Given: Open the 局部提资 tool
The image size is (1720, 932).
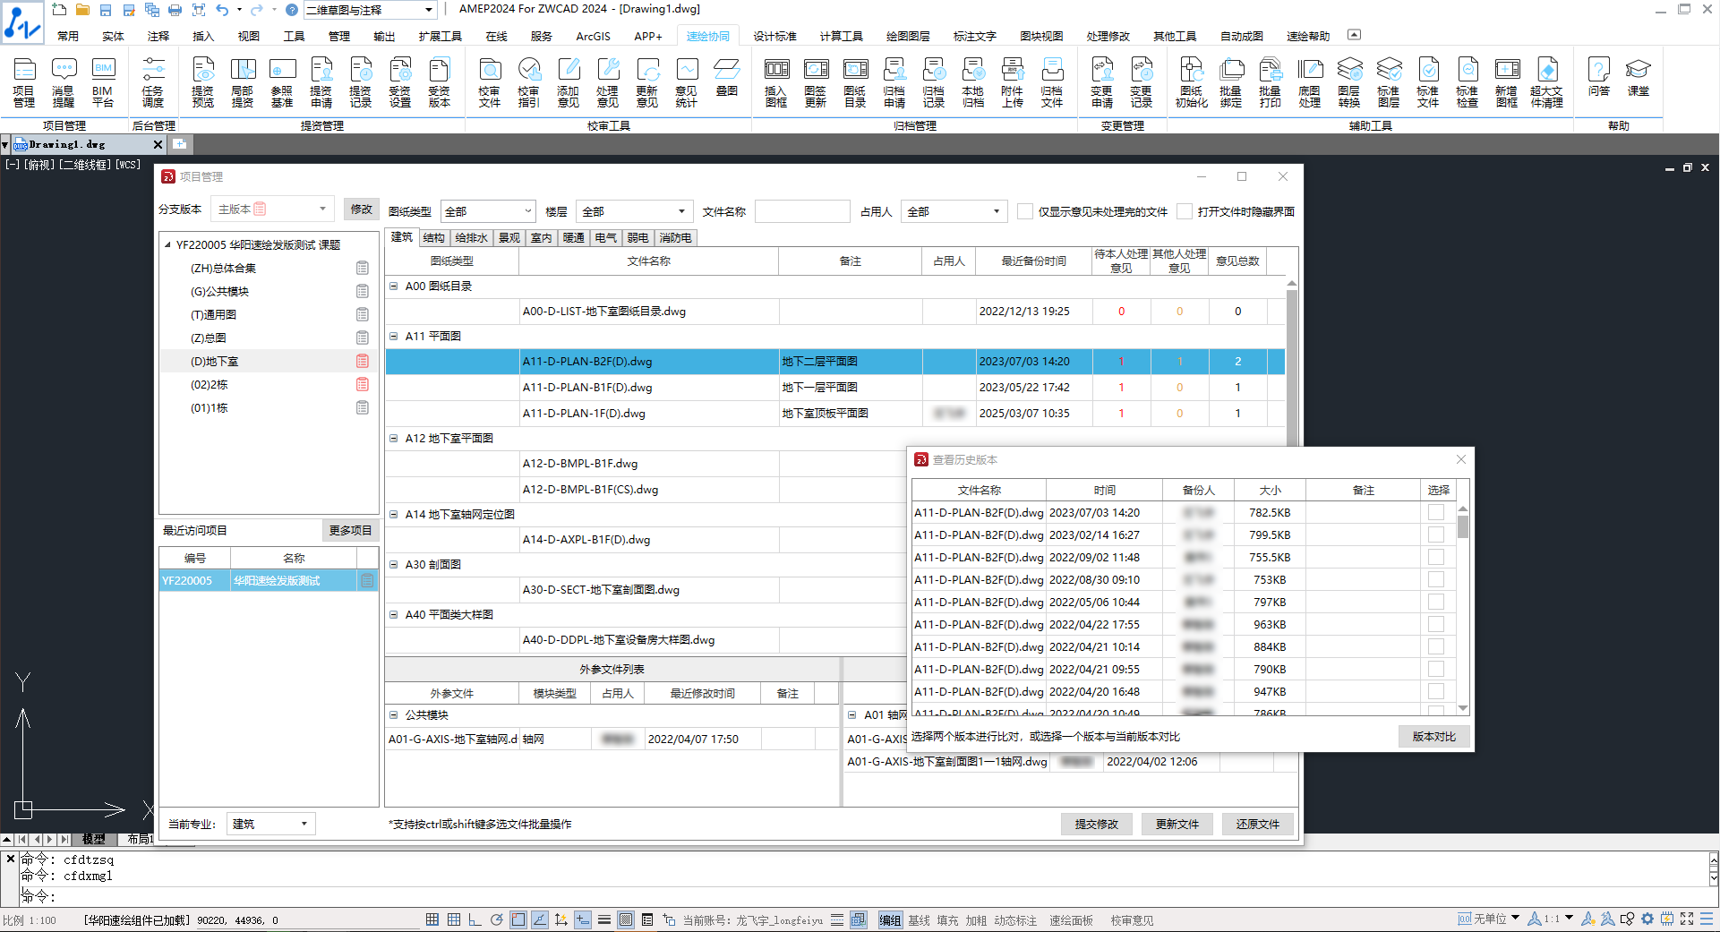Looking at the screenshot, I should [x=243, y=82].
